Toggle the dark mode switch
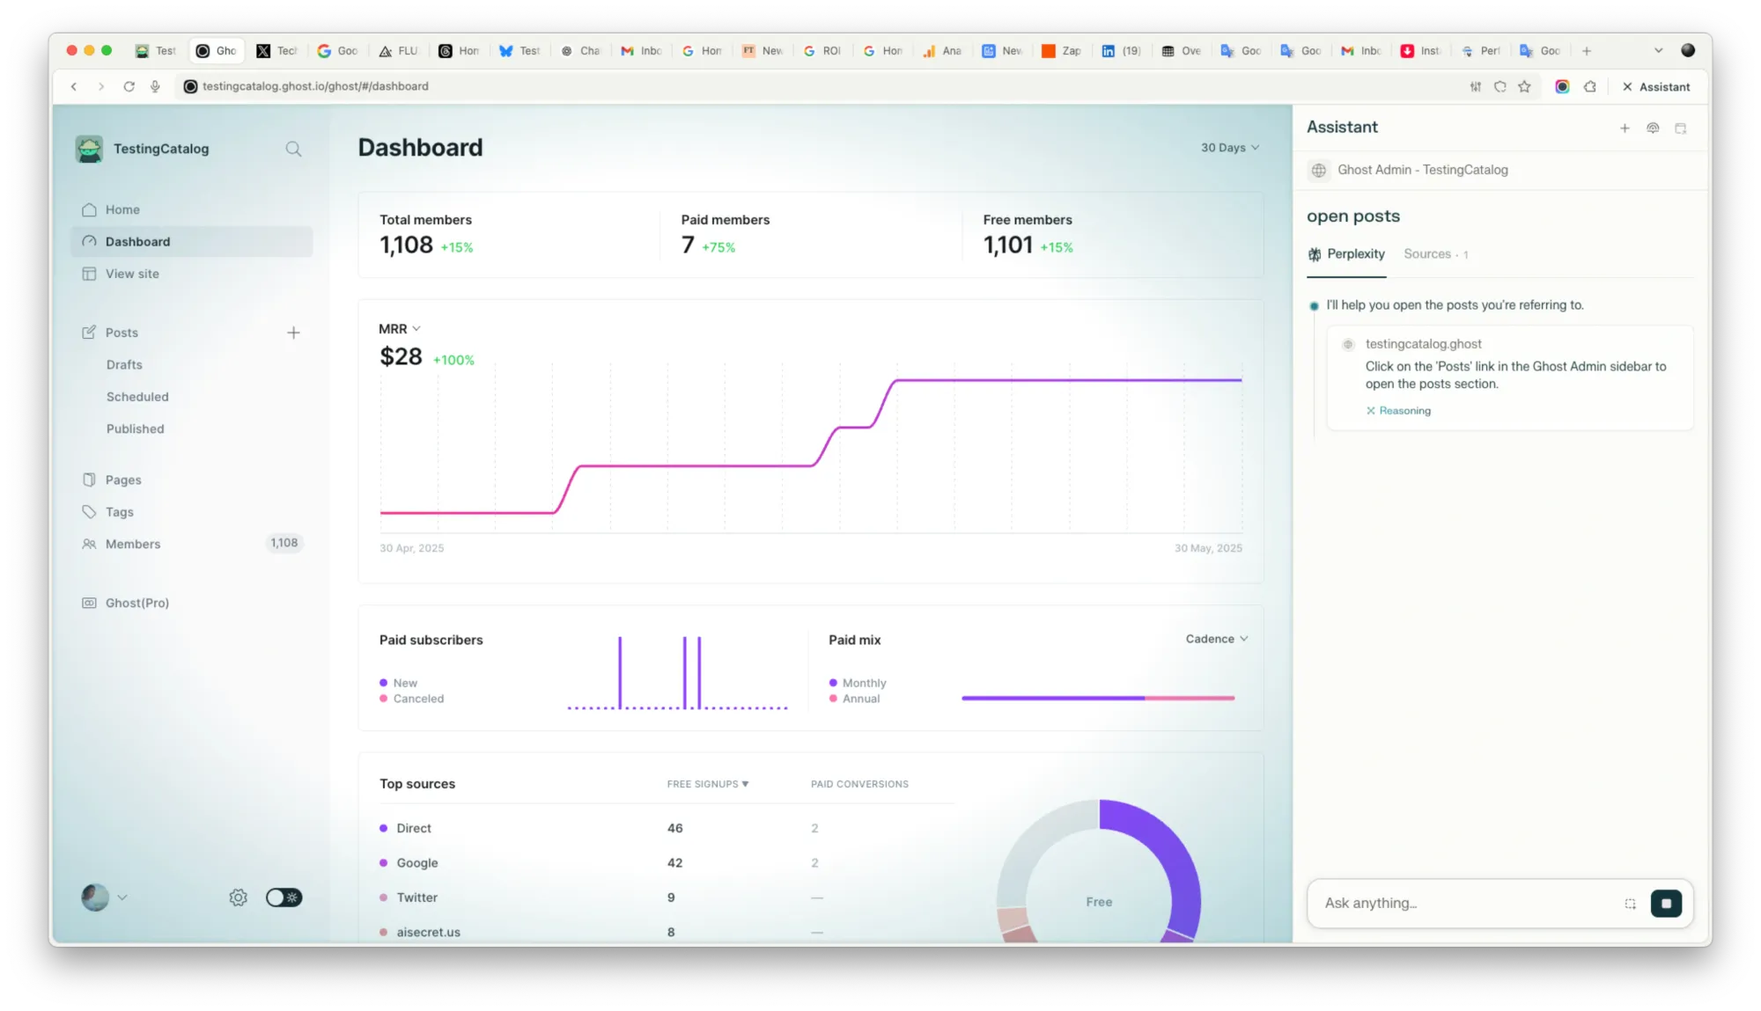 (284, 897)
